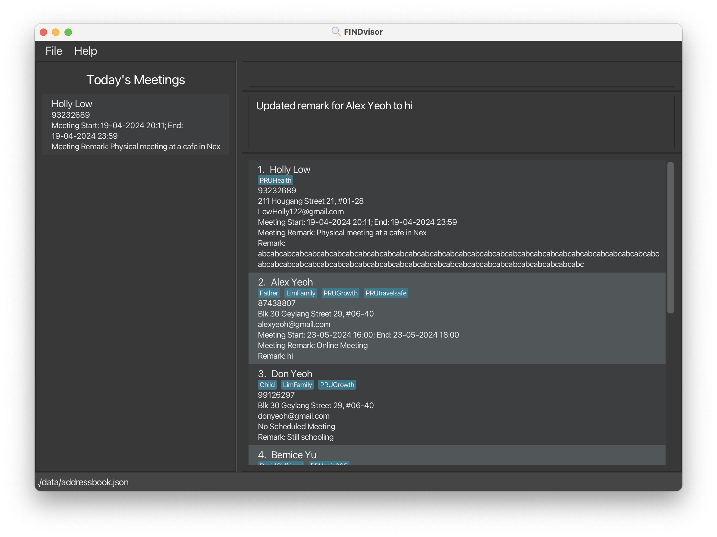
Task: Click the Father tag on Alex Yeoh
Action: coord(268,293)
